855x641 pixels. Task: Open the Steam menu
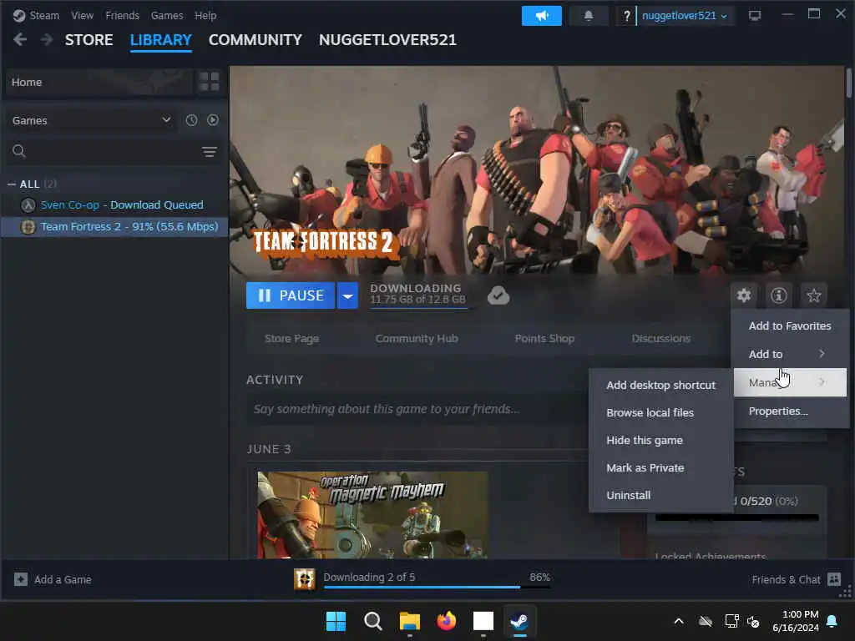44,15
